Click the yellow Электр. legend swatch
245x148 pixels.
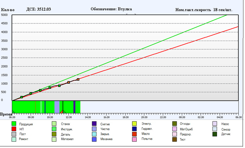134,124
